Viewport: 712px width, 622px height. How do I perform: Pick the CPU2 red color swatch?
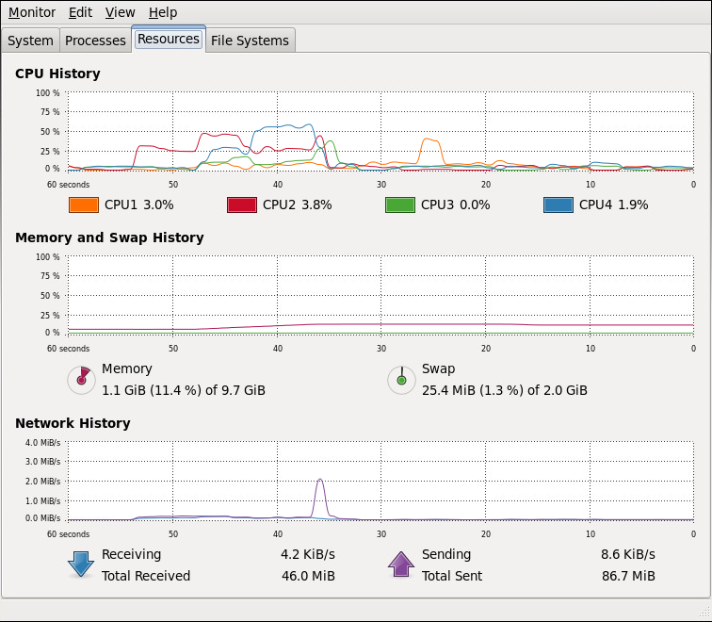[x=241, y=205]
